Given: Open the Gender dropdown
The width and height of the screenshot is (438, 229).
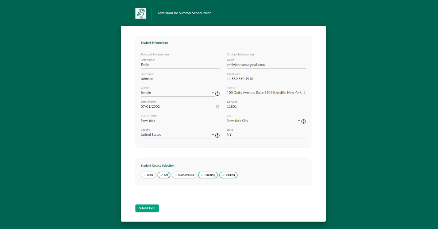Looking at the screenshot, I should tap(213, 93).
